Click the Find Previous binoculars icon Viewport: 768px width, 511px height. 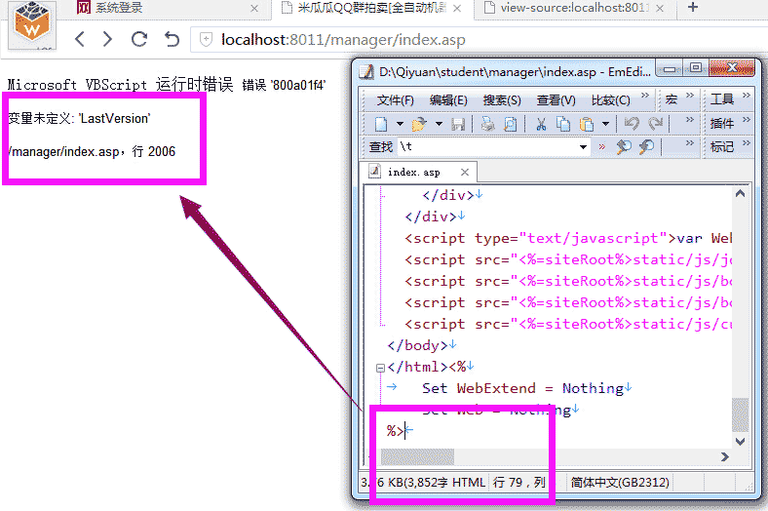click(x=624, y=146)
